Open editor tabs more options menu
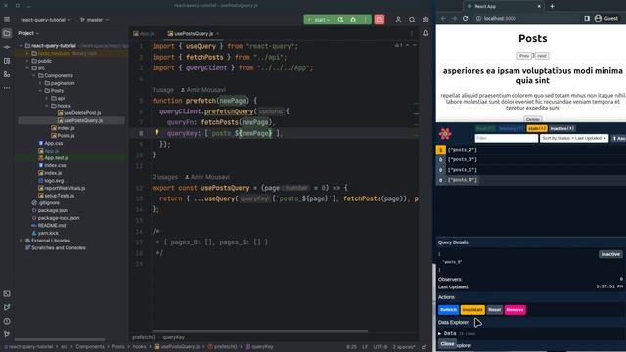This screenshot has height=352, width=626. [412, 34]
